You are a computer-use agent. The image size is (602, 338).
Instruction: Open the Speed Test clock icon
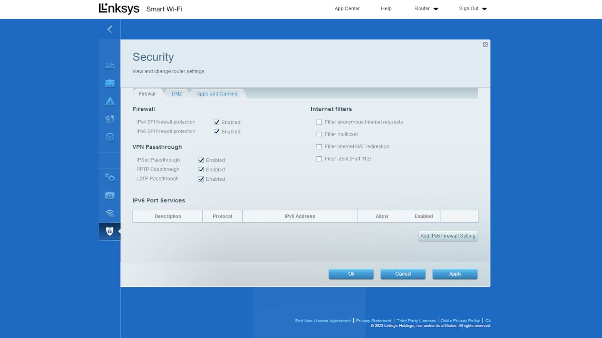coord(110,137)
